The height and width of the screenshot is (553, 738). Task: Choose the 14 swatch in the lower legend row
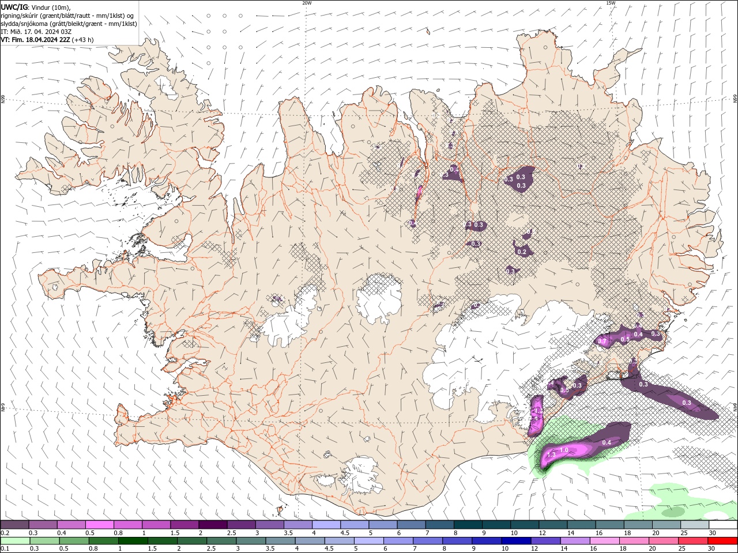tap(574, 541)
